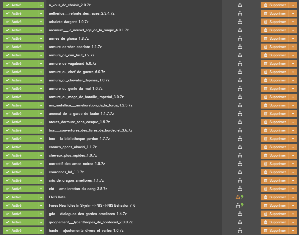Expand the Activé dropdown arrow for armure_du_genie_du_mal_1.0.7z
The width and height of the screenshot is (299, 235).
[x=41, y=89]
